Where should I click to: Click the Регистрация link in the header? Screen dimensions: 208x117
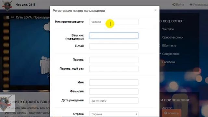pos(199,5)
